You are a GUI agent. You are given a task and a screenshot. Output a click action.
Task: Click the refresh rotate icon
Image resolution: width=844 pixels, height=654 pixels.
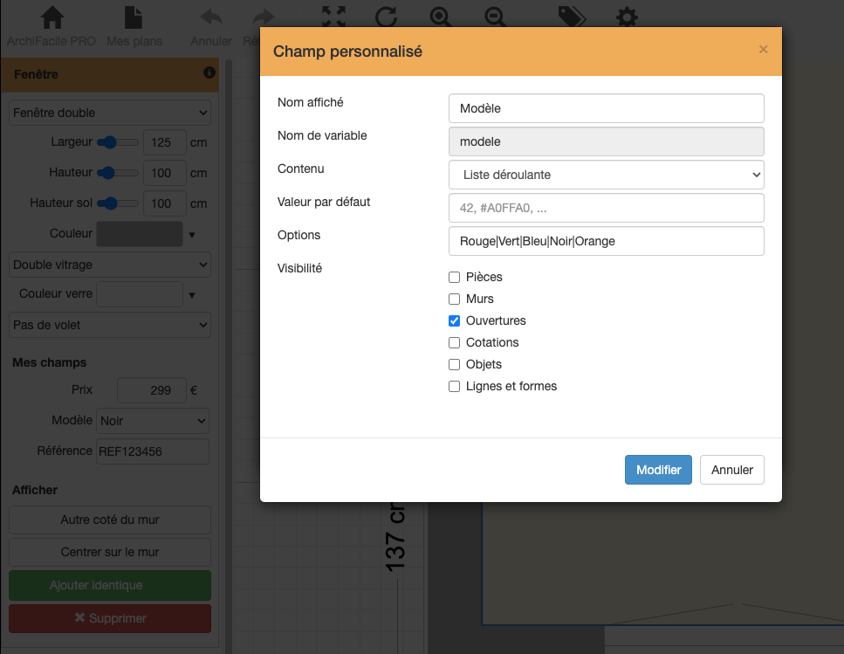coord(387,17)
